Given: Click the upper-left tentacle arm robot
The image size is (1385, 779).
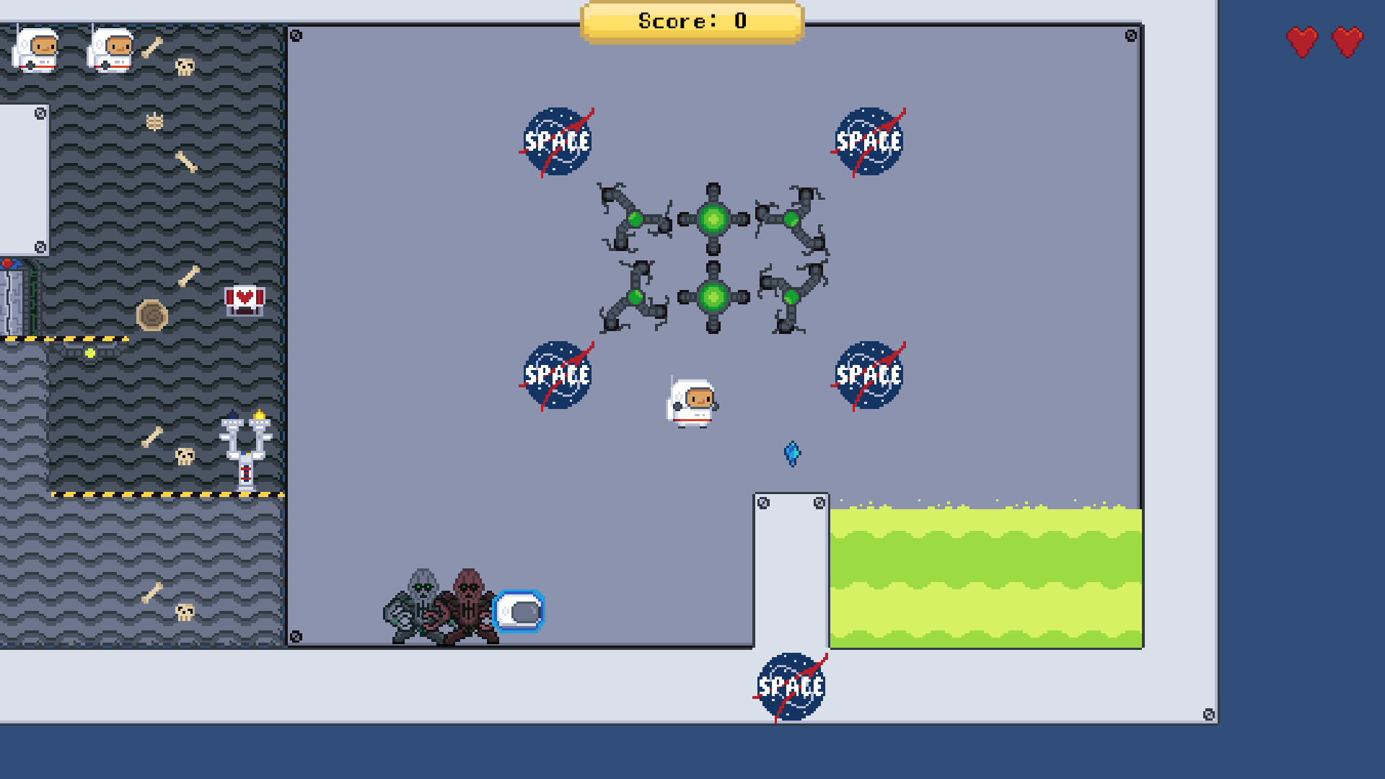Looking at the screenshot, I should tap(635, 218).
